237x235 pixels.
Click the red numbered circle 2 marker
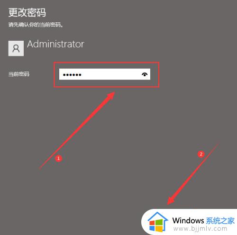click(x=201, y=154)
